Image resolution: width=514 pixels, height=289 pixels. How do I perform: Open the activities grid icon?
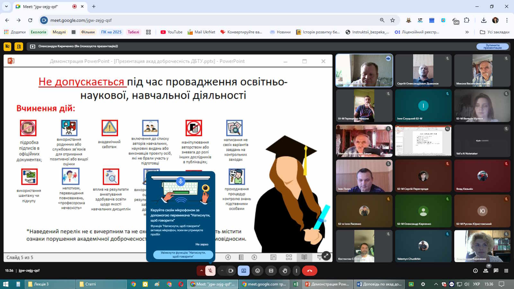pos(506,271)
